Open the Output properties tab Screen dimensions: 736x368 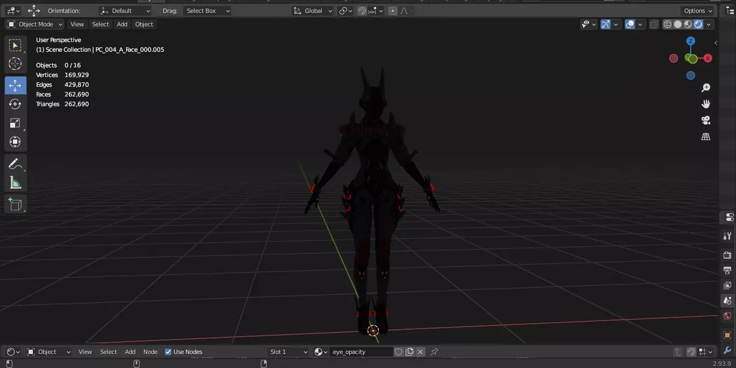(727, 270)
